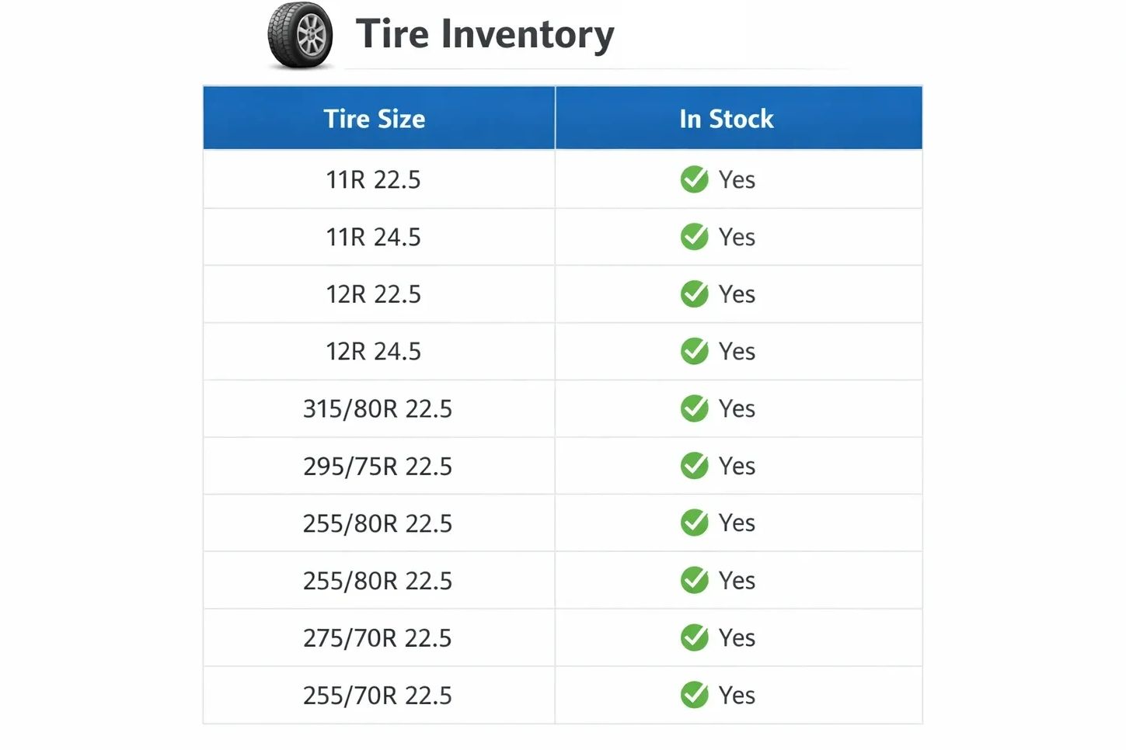Click the Yes text for 11R 24.5
Image resolution: width=1126 pixels, height=750 pixels.
[x=737, y=237]
